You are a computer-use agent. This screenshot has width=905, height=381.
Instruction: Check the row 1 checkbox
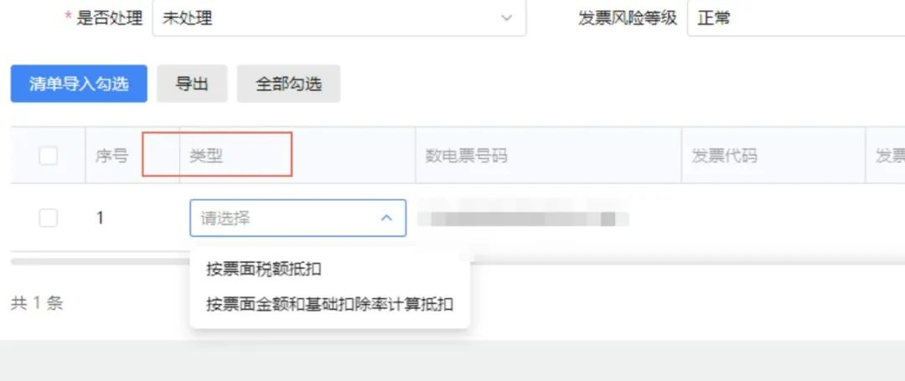pyautogui.click(x=48, y=218)
